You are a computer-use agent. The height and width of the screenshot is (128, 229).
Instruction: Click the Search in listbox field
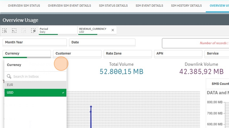(37, 76)
